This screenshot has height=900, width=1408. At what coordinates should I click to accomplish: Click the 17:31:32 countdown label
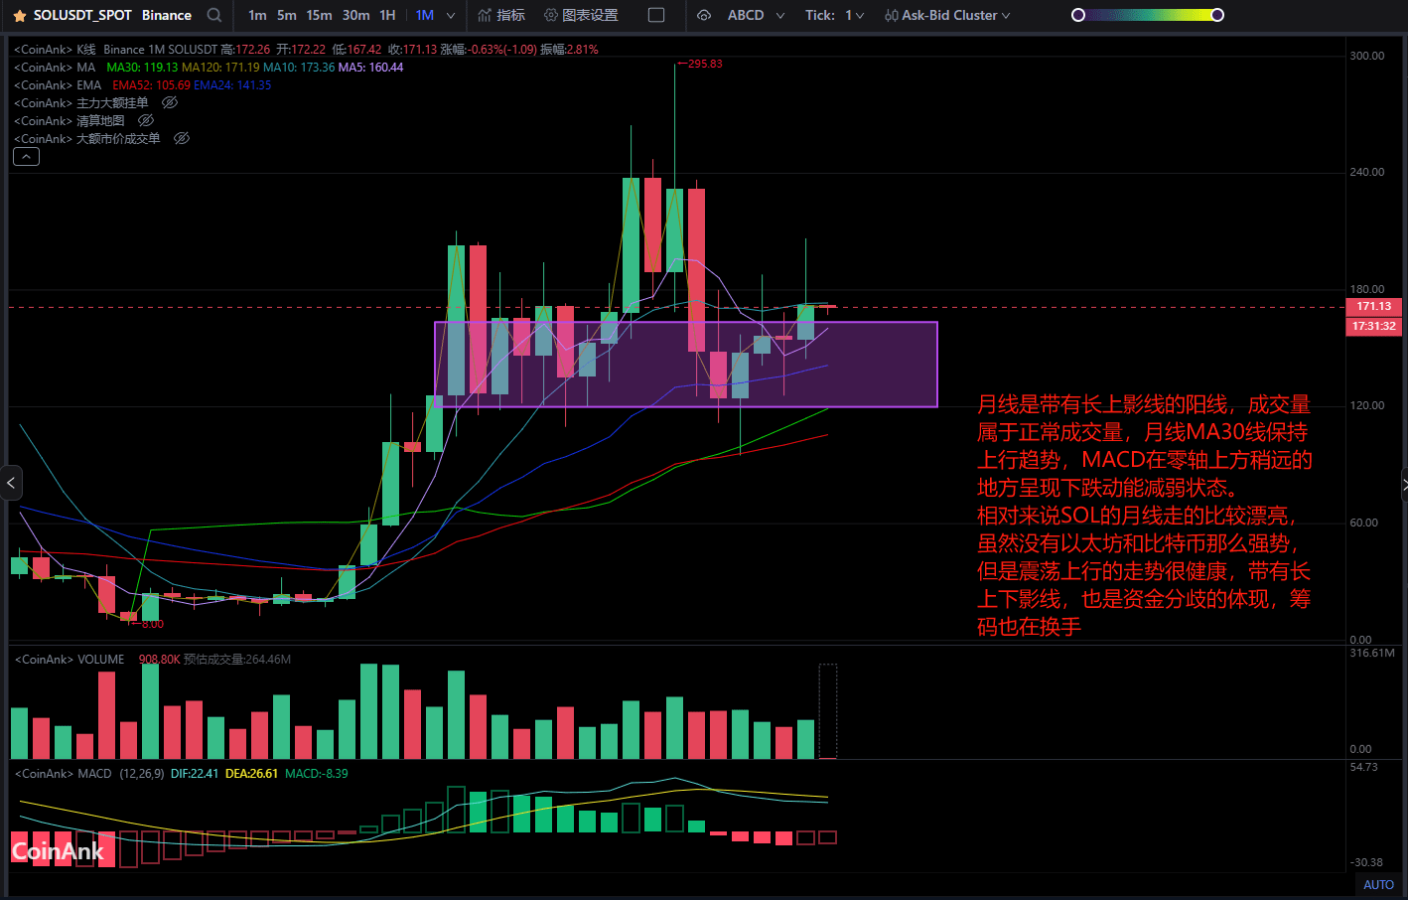pos(1373,326)
